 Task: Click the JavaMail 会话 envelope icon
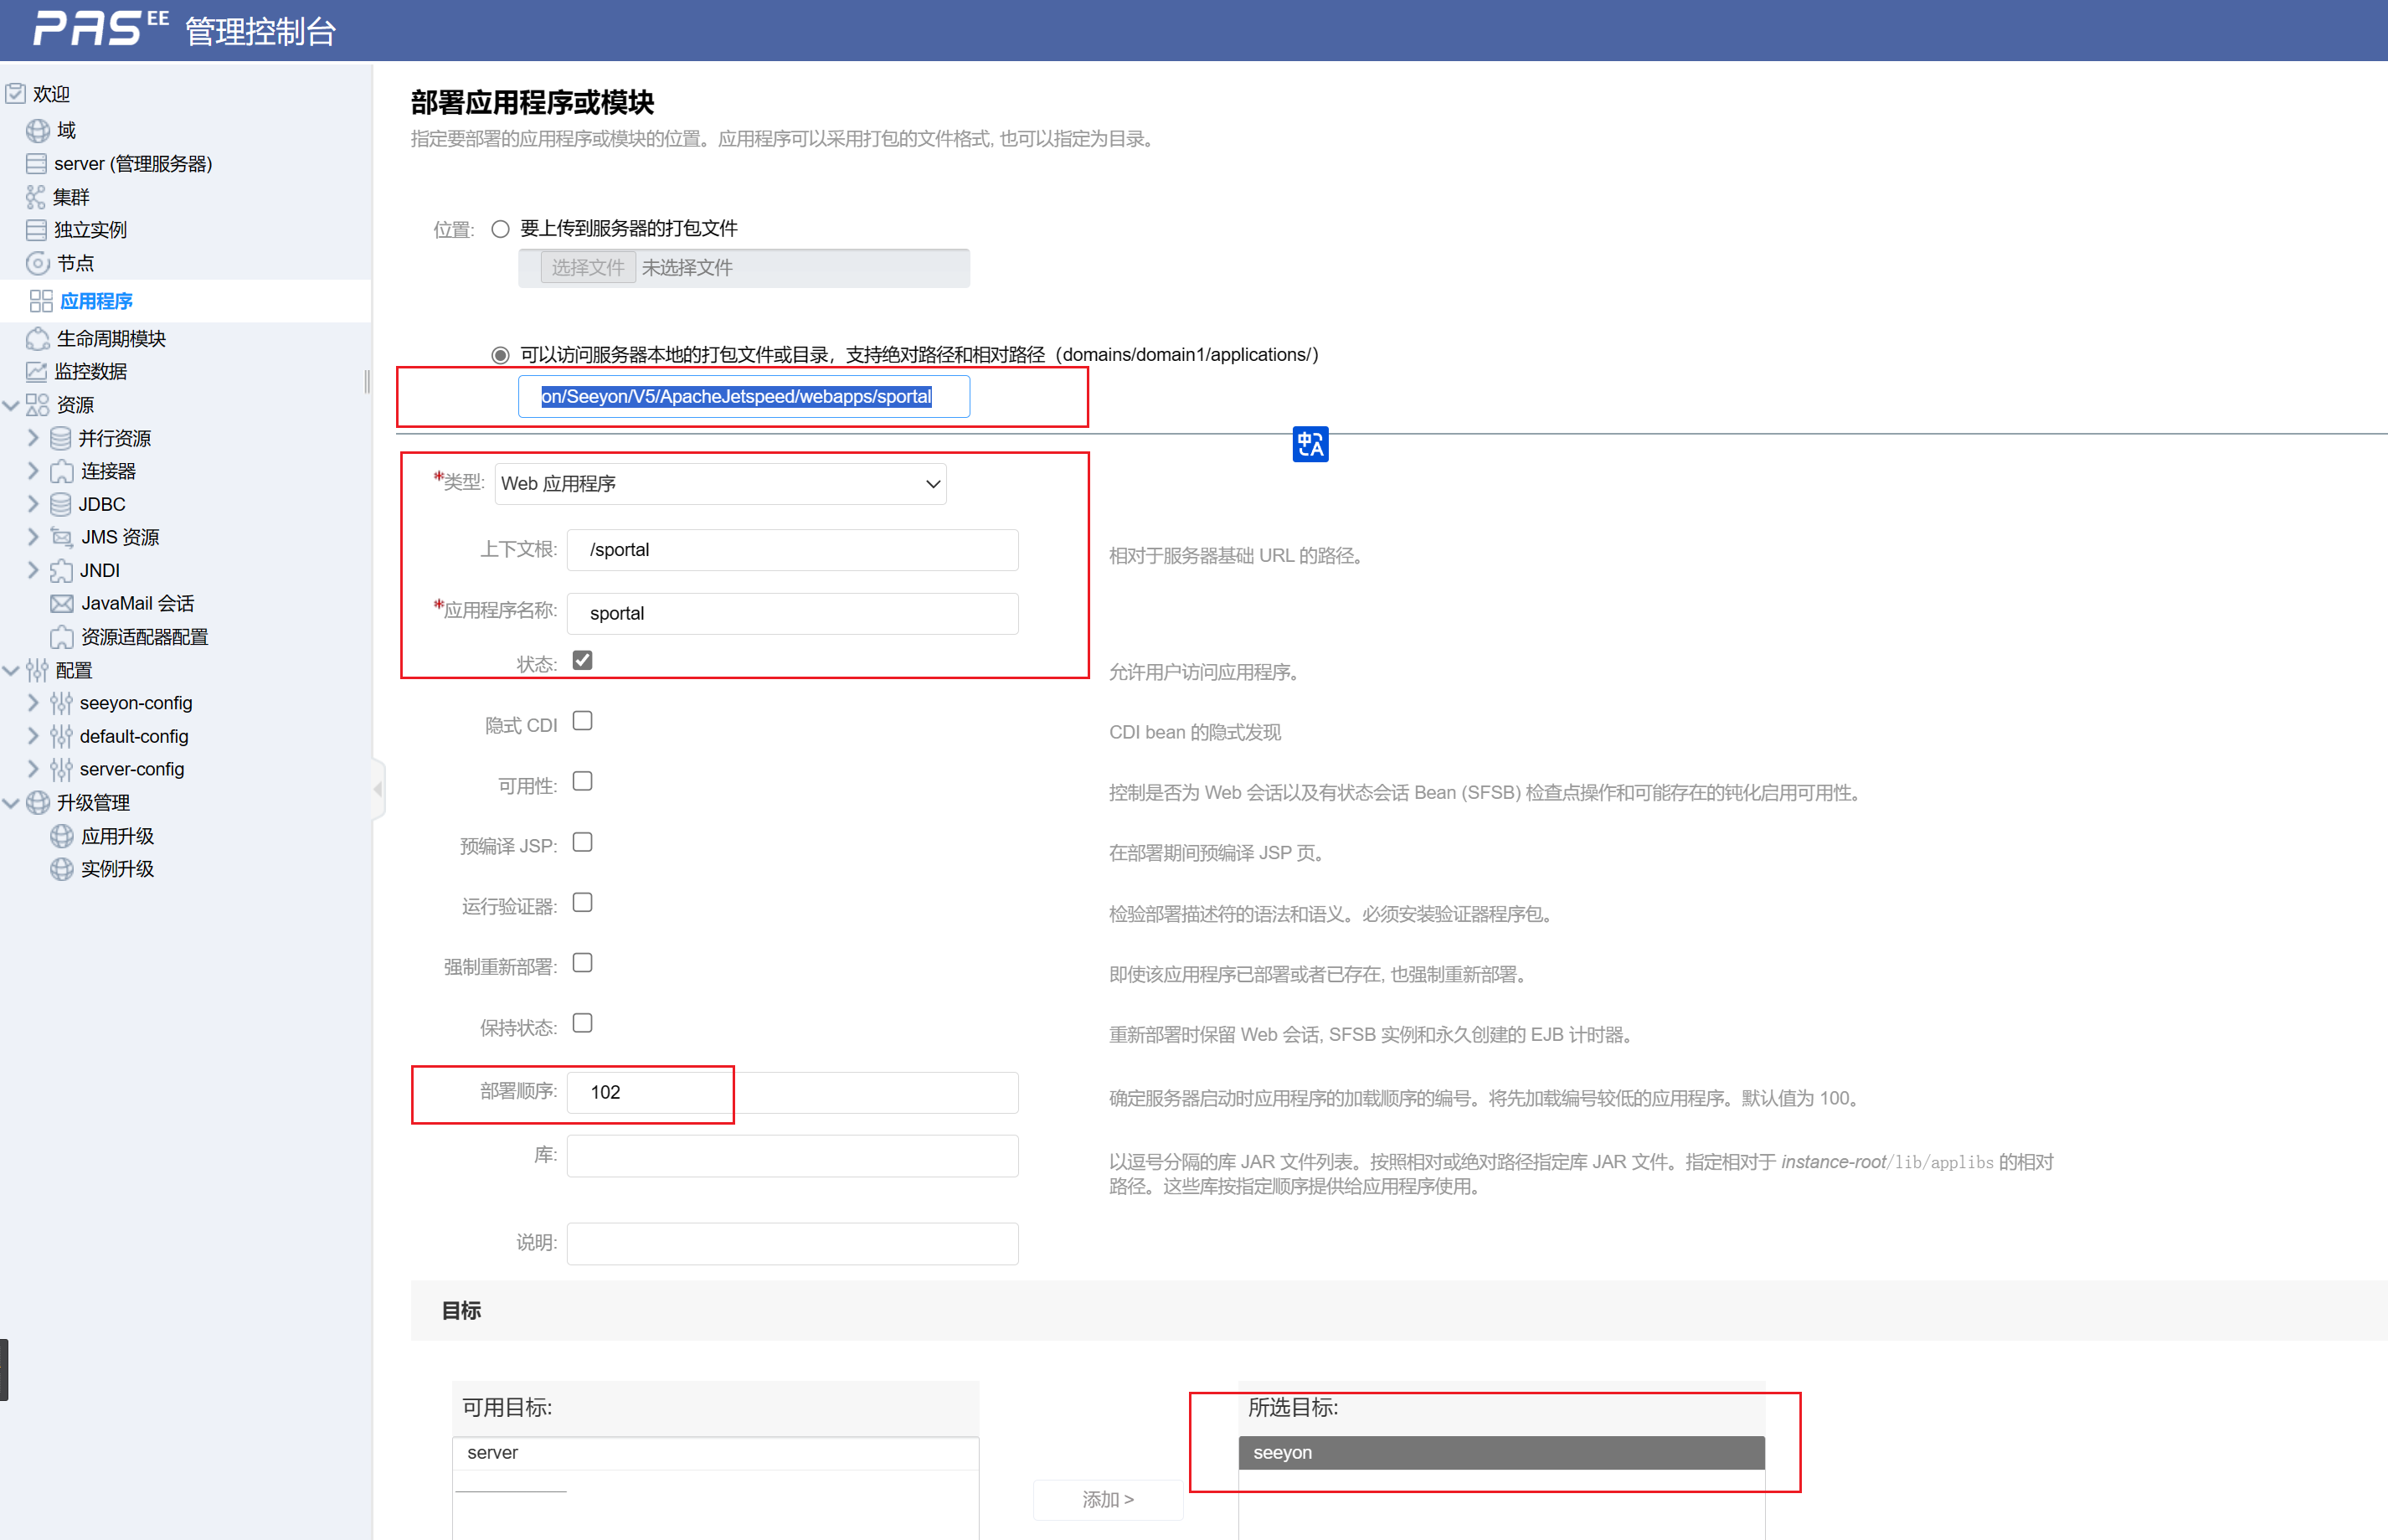62,603
